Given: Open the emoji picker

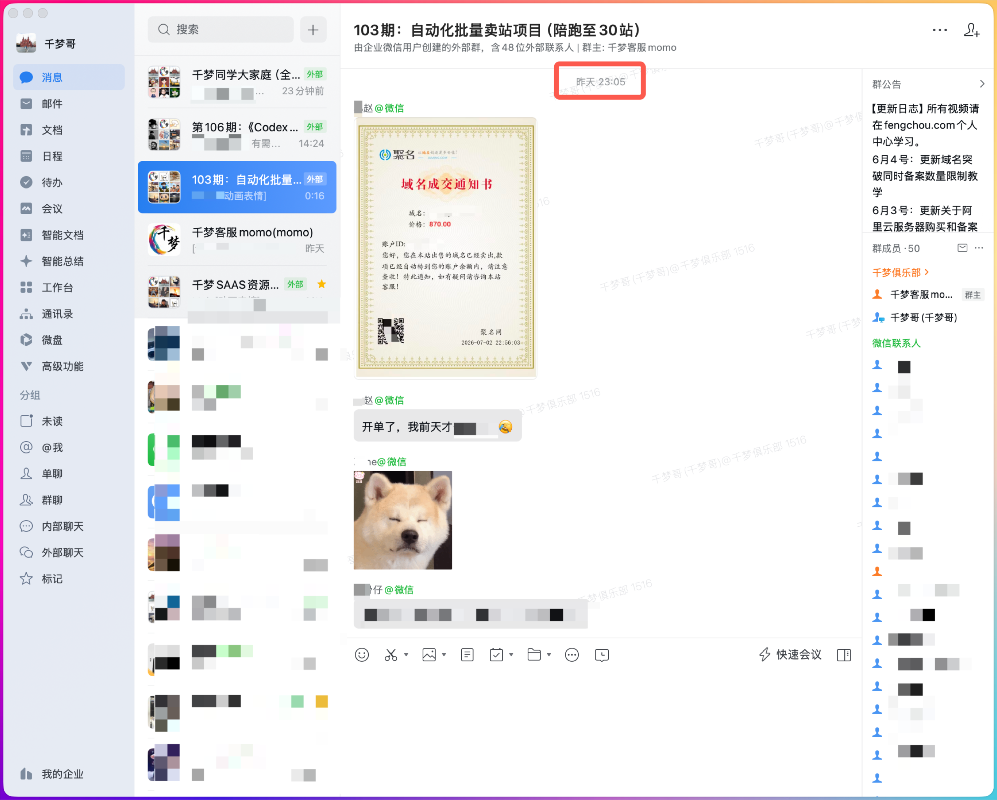Looking at the screenshot, I should pos(362,654).
